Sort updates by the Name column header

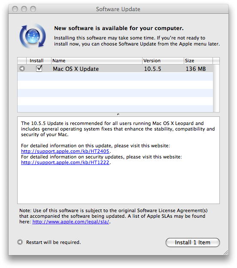(x=97, y=61)
